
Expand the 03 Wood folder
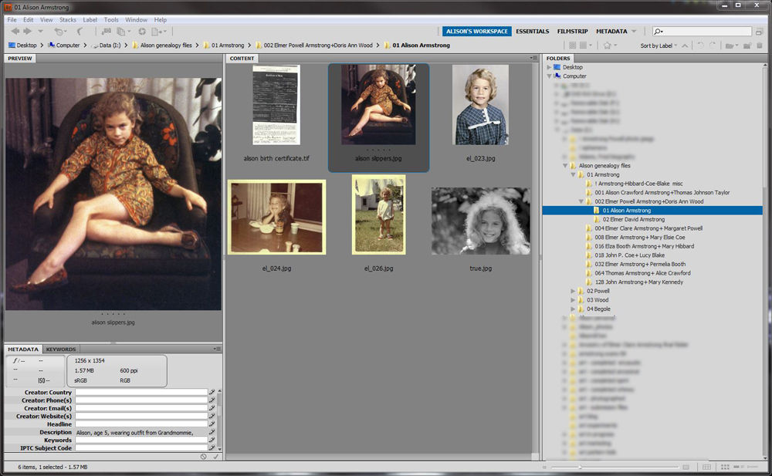(573, 300)
